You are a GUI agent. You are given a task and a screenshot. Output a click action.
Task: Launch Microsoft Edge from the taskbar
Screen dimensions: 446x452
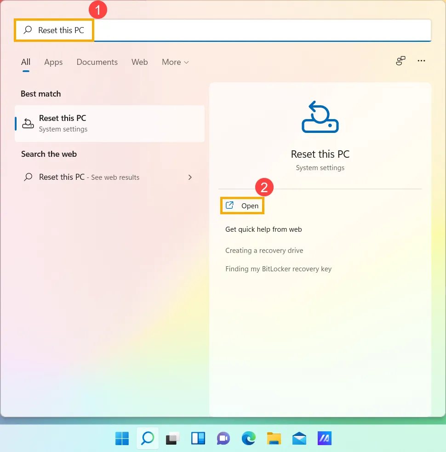tap(248, 438)
